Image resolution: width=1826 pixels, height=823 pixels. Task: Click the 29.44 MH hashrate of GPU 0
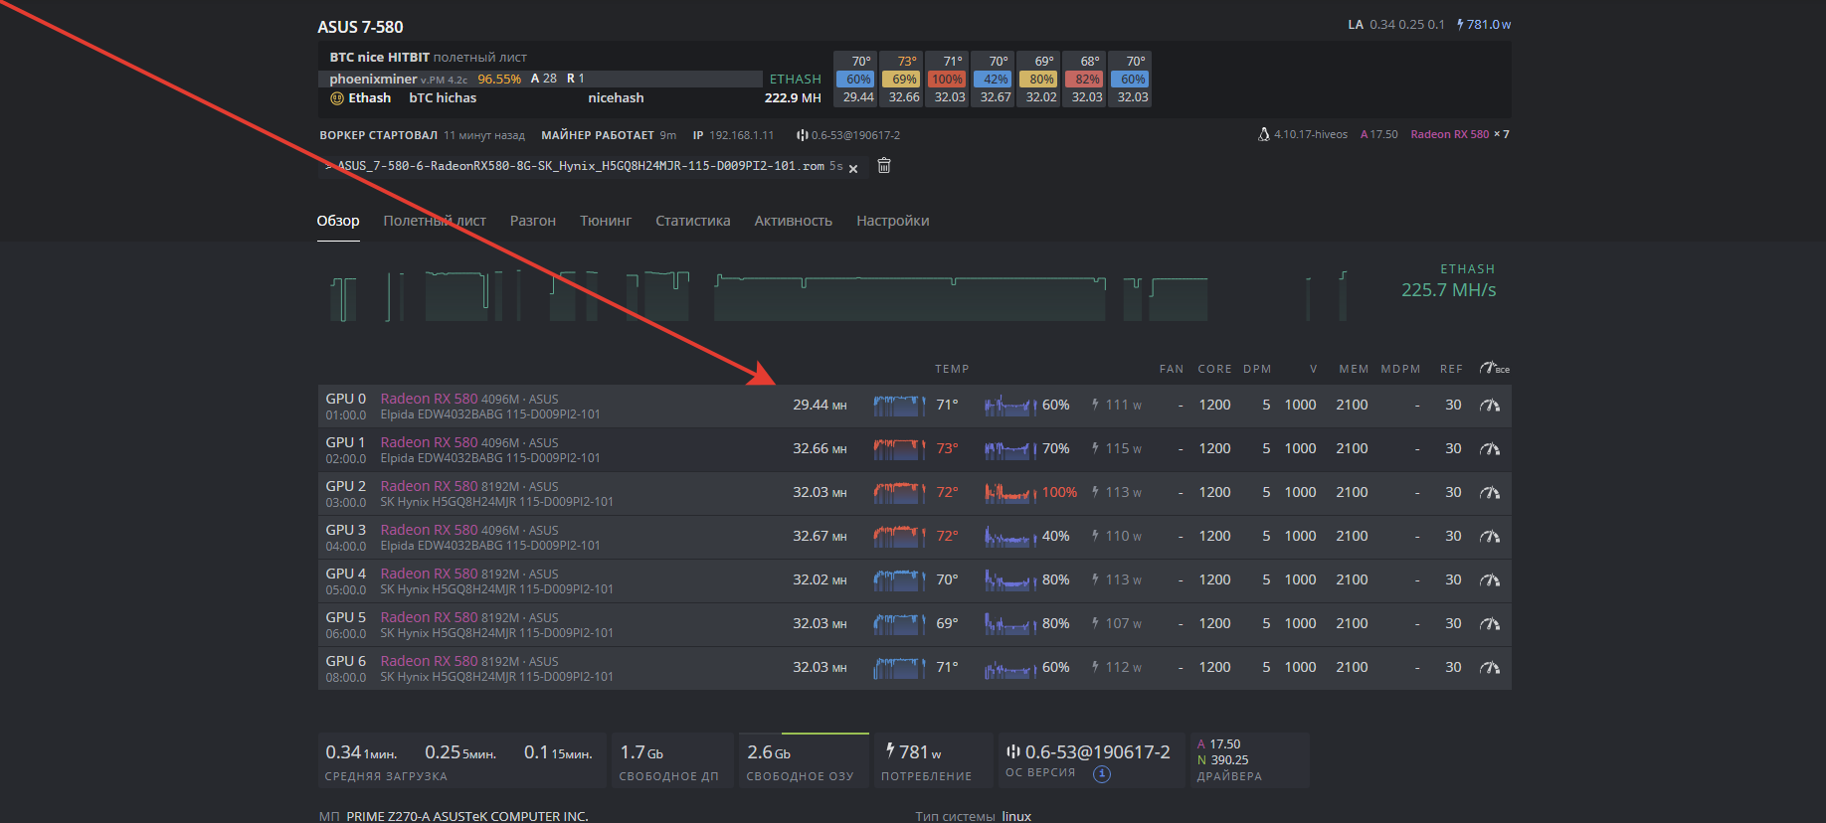point(820,406)
